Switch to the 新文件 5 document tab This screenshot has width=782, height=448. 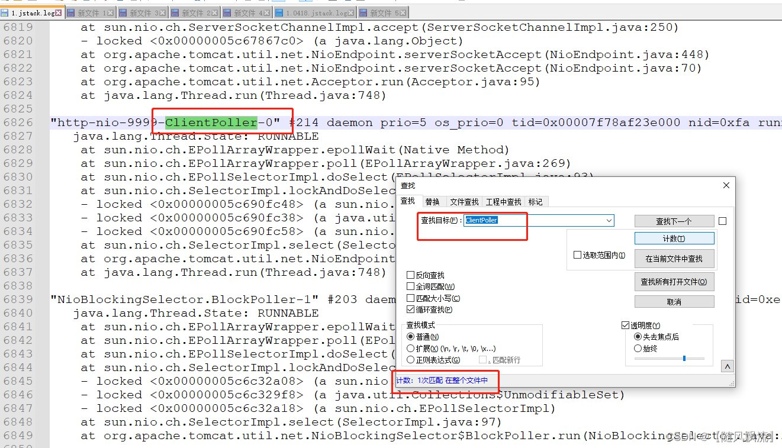click(382, 12)
